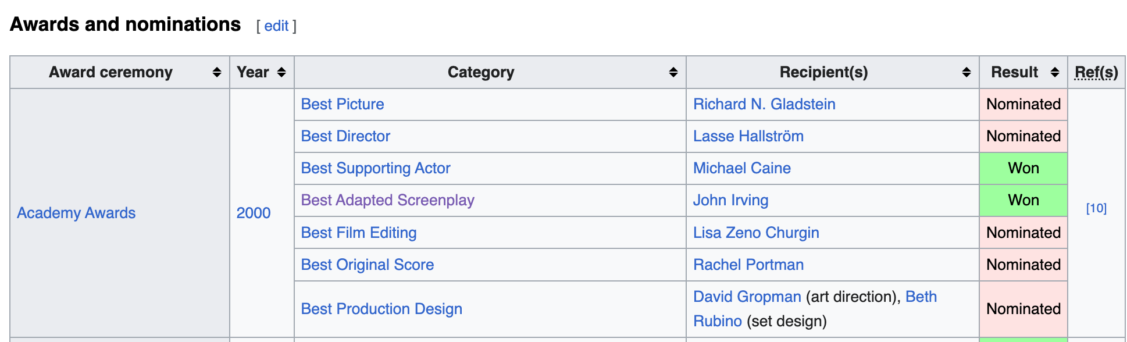Open the Best Adapted Screenplay link
The width and height of the screenshot is (1127, 342).
[388, 200]
